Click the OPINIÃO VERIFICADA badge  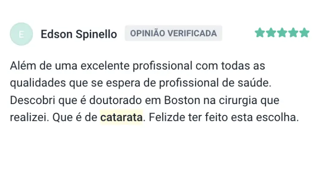pyautogui.click(x=173, y=33)
